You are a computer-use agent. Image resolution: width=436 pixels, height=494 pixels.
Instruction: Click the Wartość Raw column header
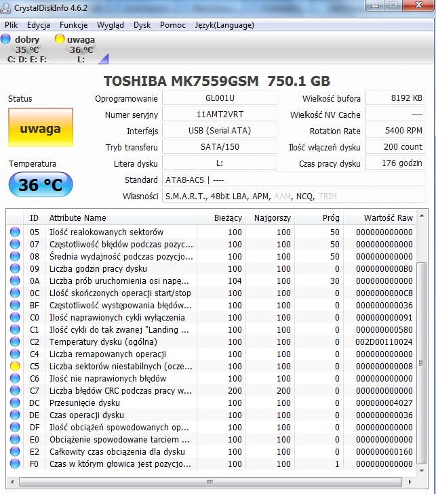380,218
